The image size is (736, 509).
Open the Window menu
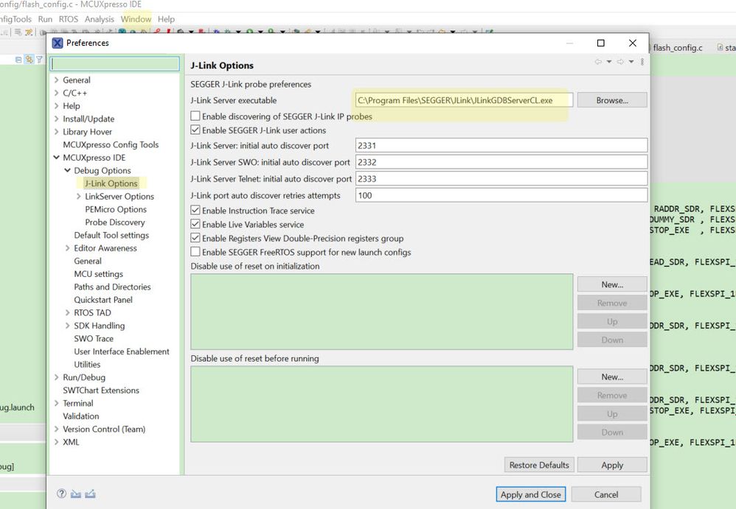coord(136,19)
